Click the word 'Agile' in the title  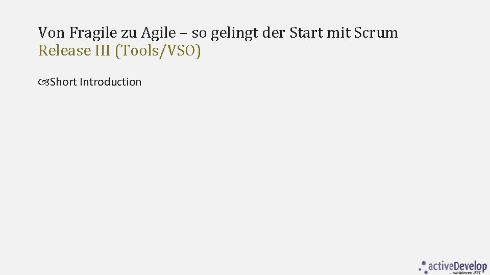click(x=158, y=33)
